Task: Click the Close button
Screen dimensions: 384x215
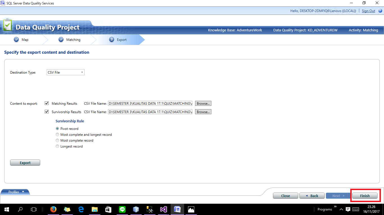Action: (x=286, y=196)
